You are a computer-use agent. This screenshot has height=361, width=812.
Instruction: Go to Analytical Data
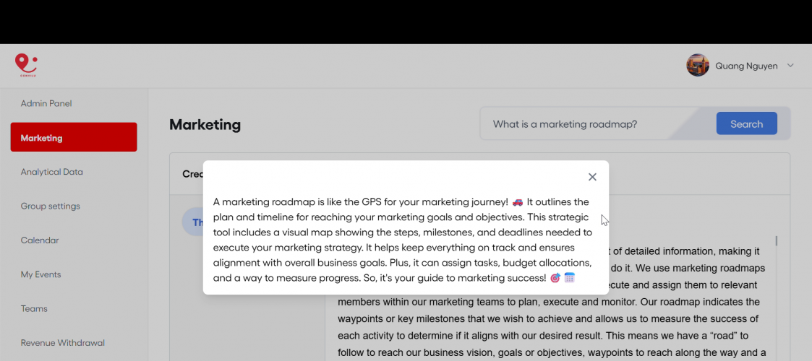coord(52,172)
